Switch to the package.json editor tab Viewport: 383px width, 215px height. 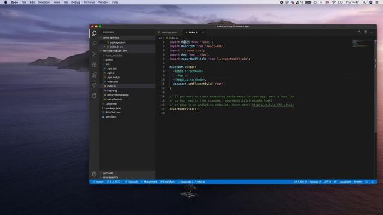pyautogui.click(x=169, y=32)
